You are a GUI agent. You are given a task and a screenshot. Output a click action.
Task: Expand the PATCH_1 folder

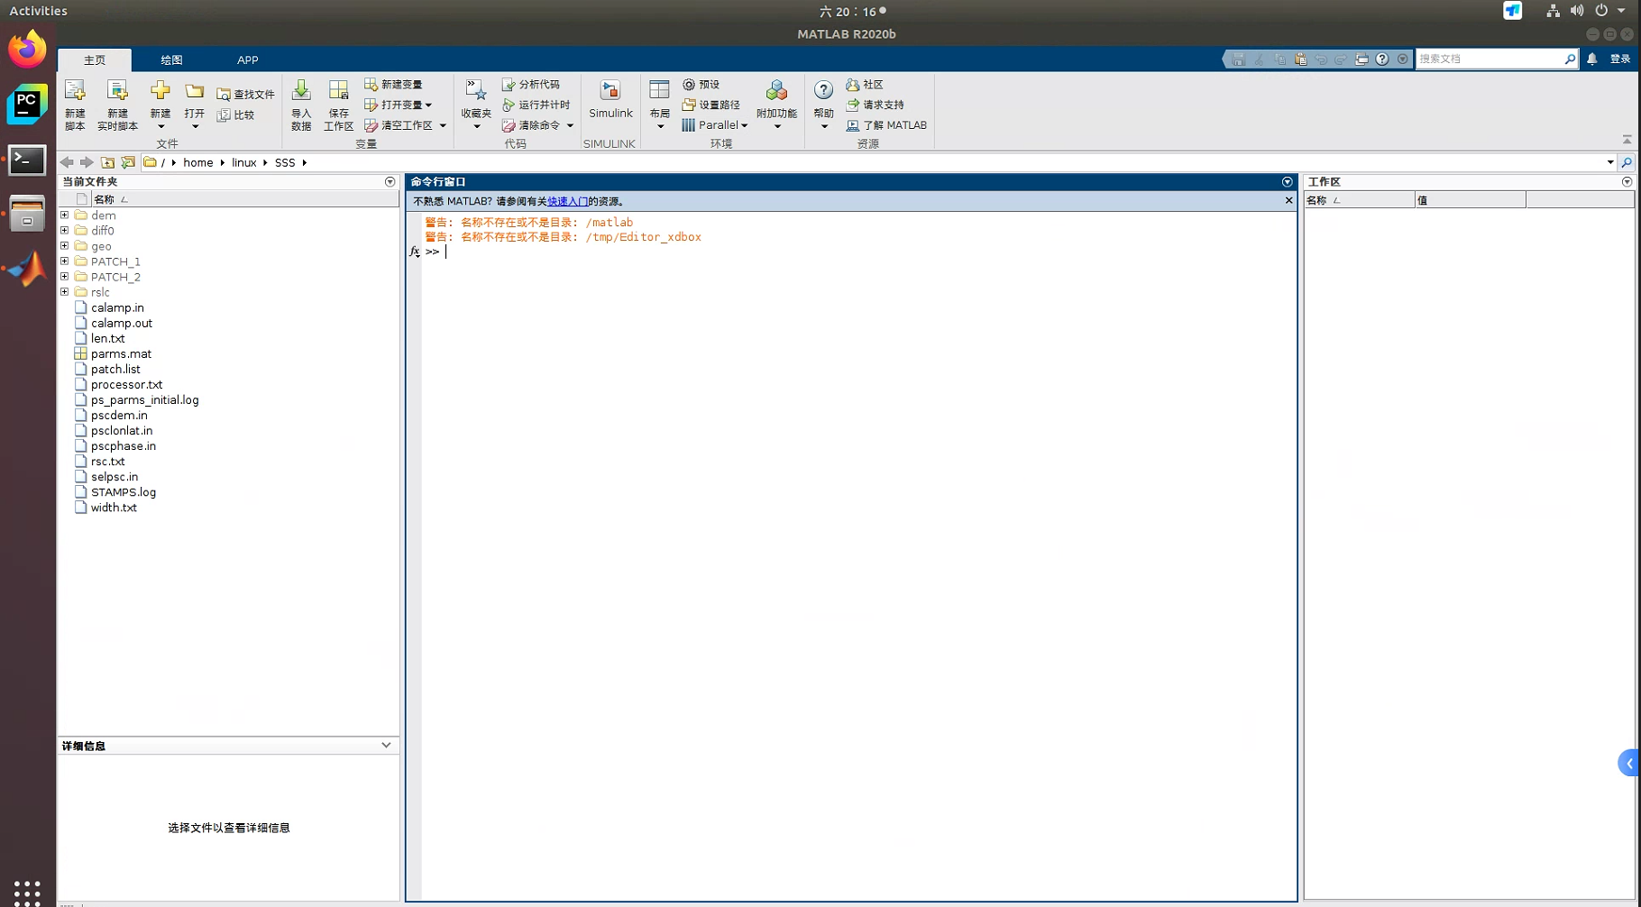tap(65, 261)
